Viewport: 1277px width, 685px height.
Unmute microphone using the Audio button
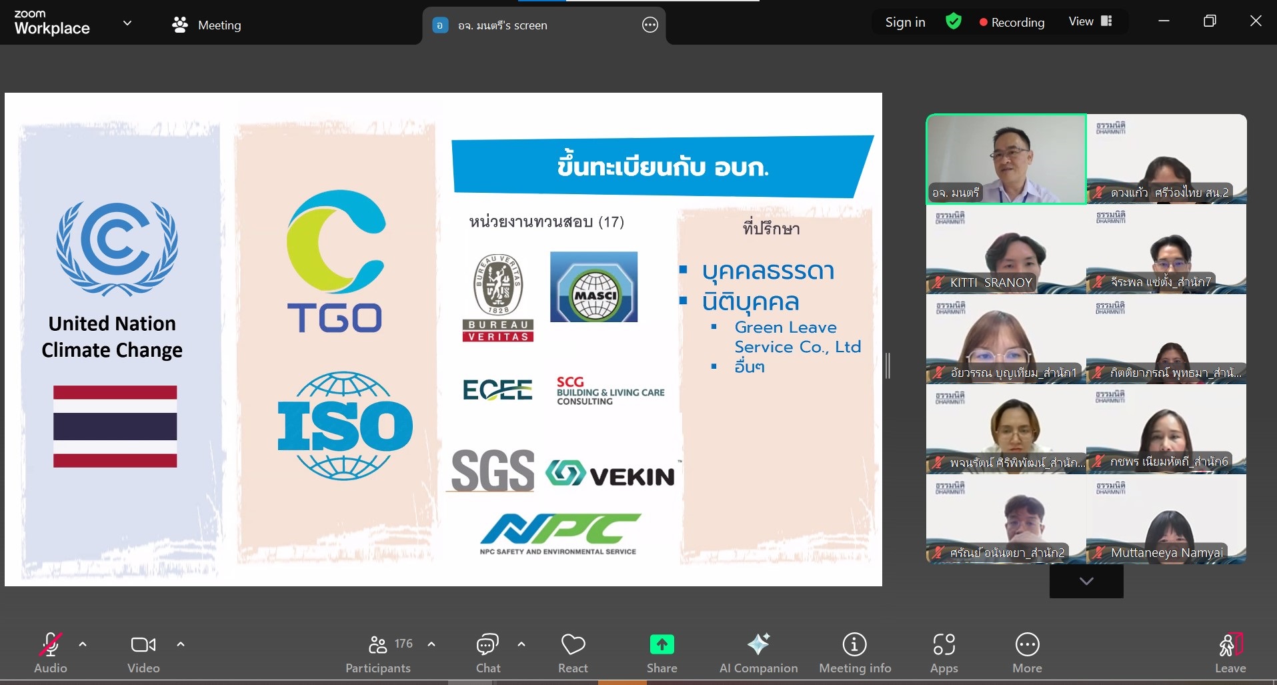[x=50, y=652]
